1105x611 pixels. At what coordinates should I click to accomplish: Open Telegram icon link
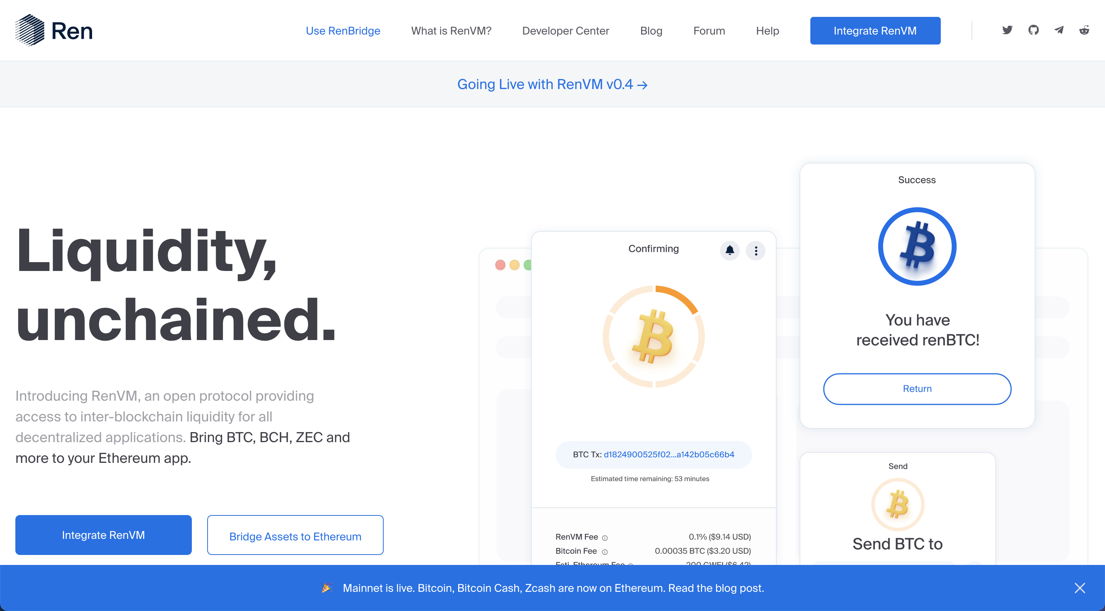point(1059,30)
